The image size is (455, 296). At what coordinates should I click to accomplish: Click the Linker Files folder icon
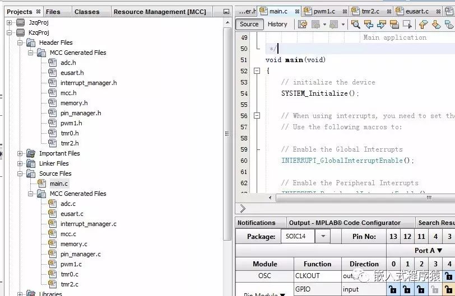tap(31, 163)
